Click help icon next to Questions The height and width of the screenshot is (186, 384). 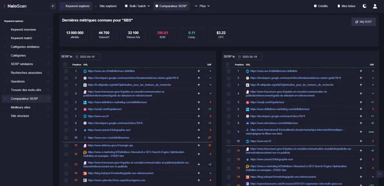coord(48,81)
